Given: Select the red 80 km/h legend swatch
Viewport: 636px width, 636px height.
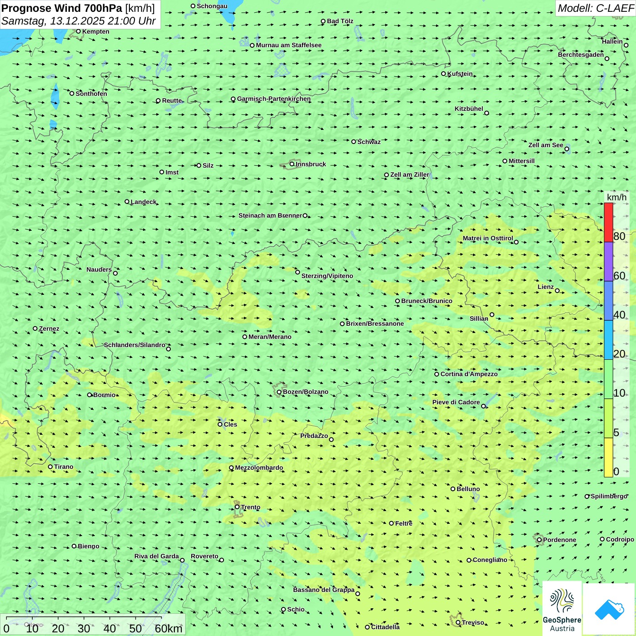Looking at the screenshot, I should click(x=608, y=222).
